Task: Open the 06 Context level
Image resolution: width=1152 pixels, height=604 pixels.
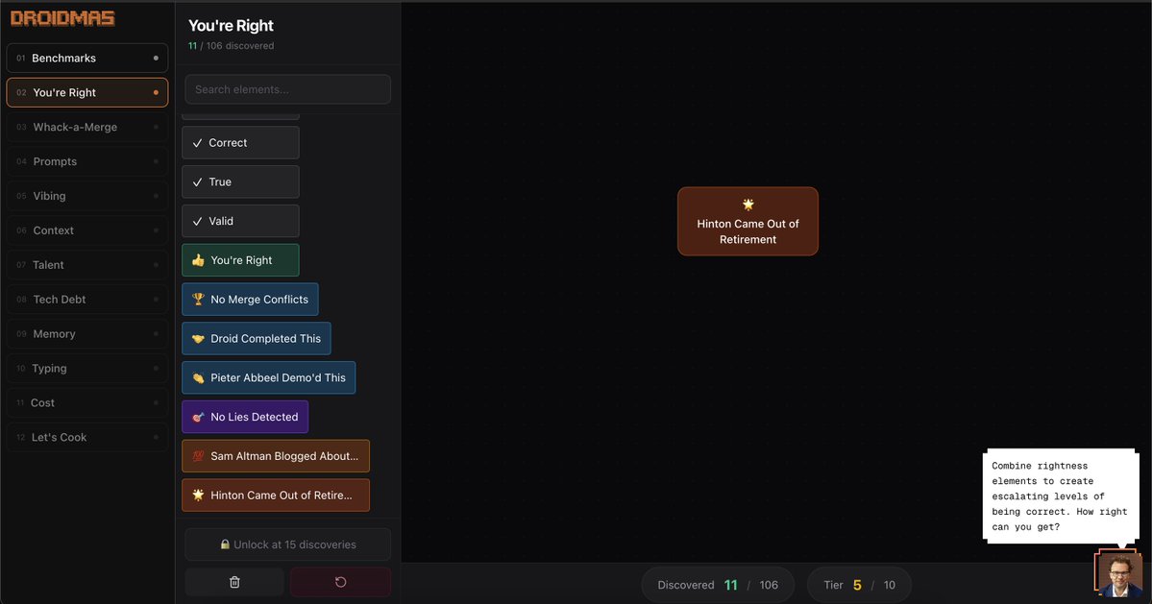Action: (87, 230)
